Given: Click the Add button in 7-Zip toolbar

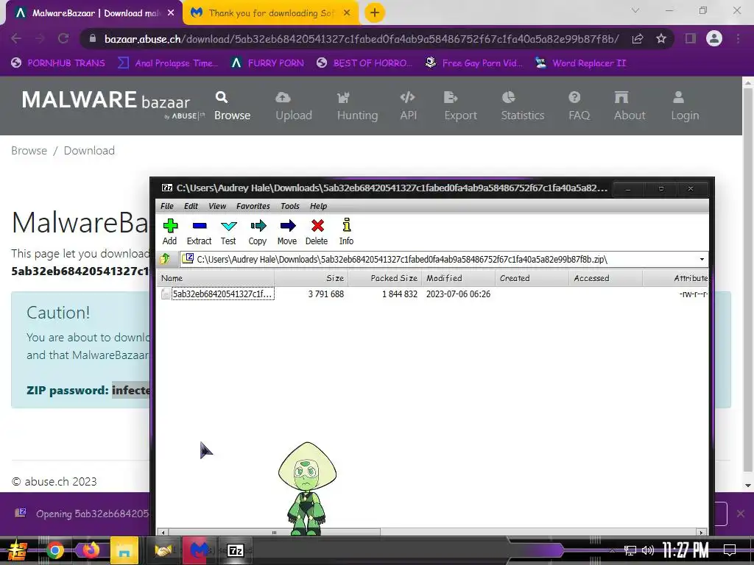Looking at the screenshot, I should tap(170, 232).
